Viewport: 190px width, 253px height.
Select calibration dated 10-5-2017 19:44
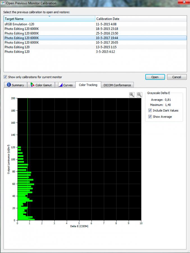point(95,38)
